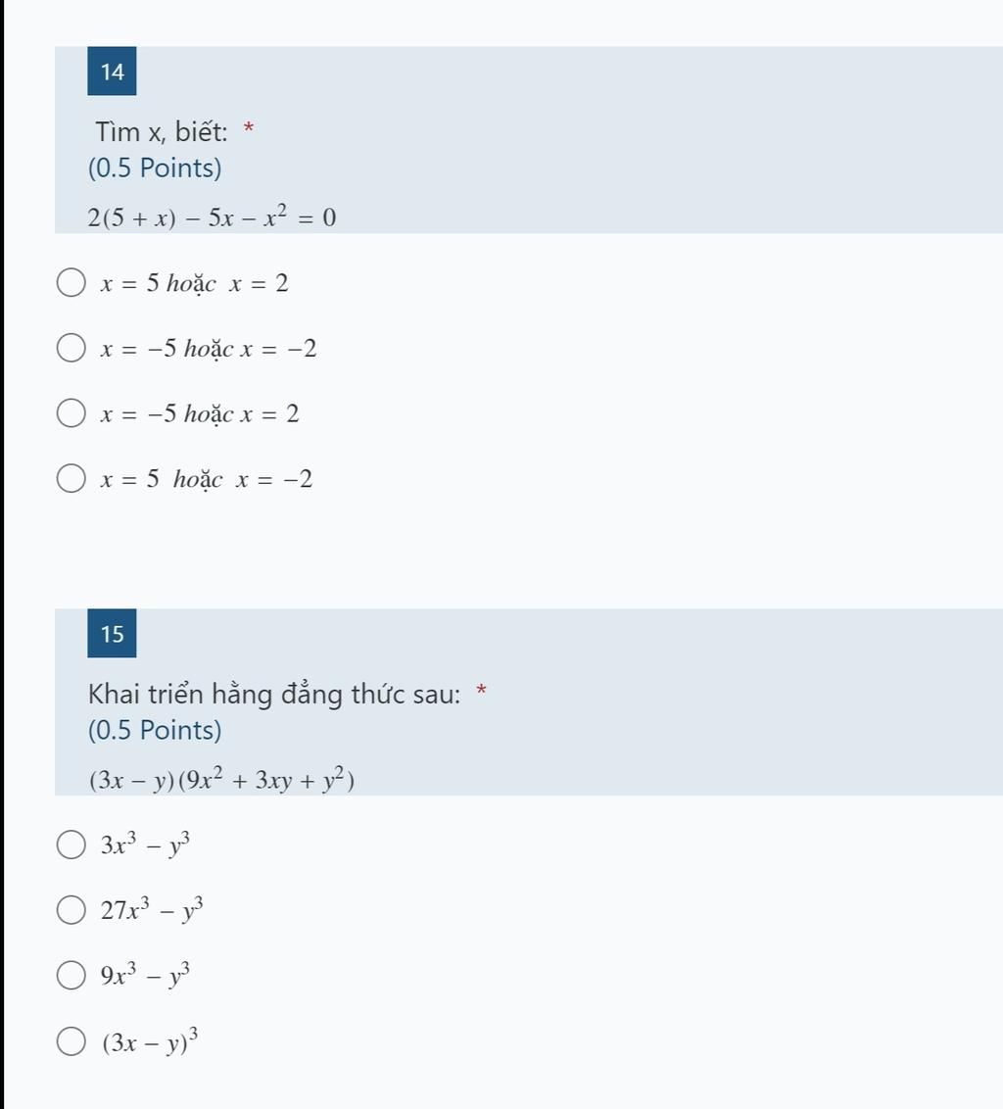Click the "Khai triển hằng đẳng thức sau" title

[x=273, y=695]
